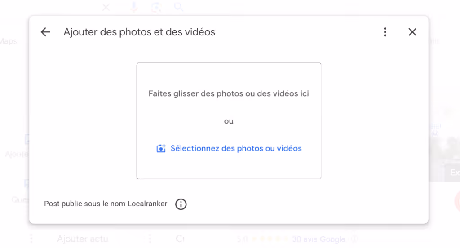Click the Ajouter des photos et des vidéos title

139,32
